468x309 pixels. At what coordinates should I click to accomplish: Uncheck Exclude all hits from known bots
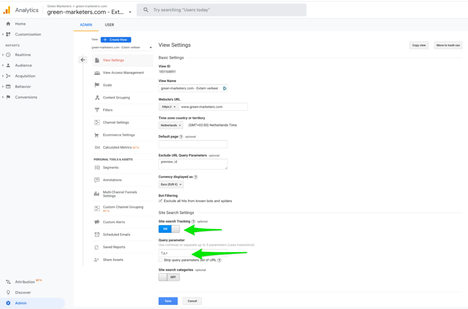point(160,201)
